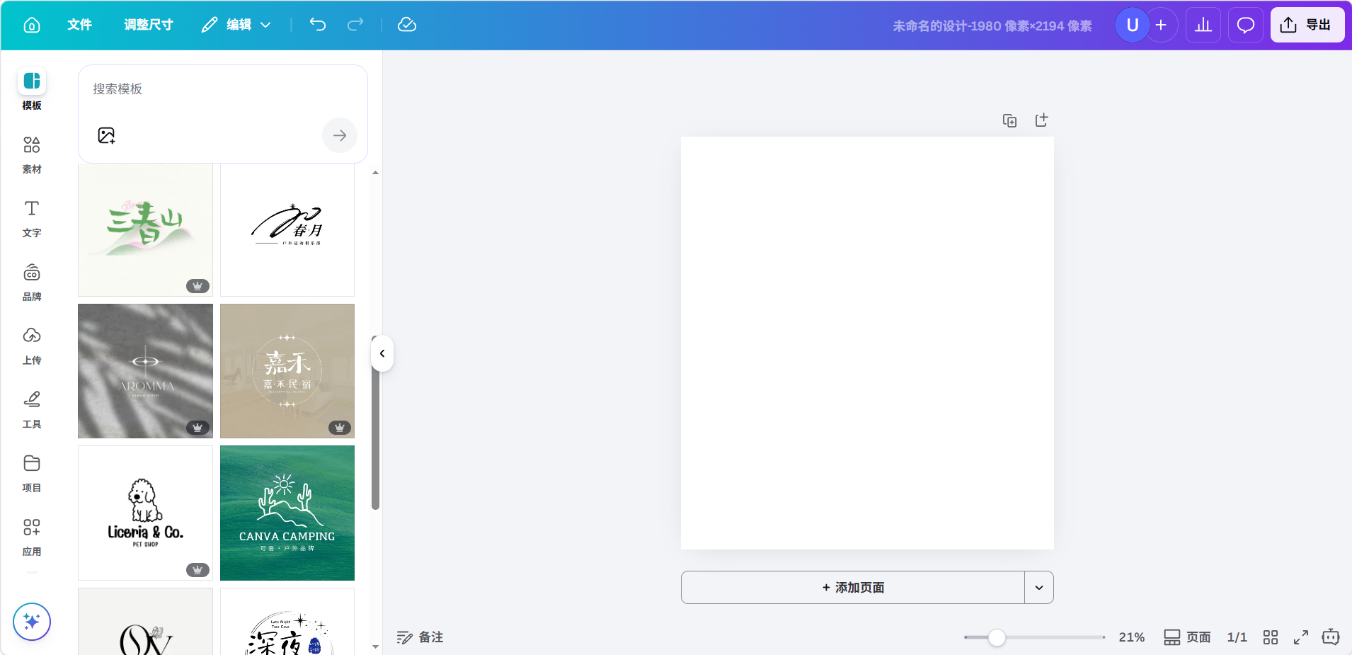Click the zoom slider handle

click(997, 637)
